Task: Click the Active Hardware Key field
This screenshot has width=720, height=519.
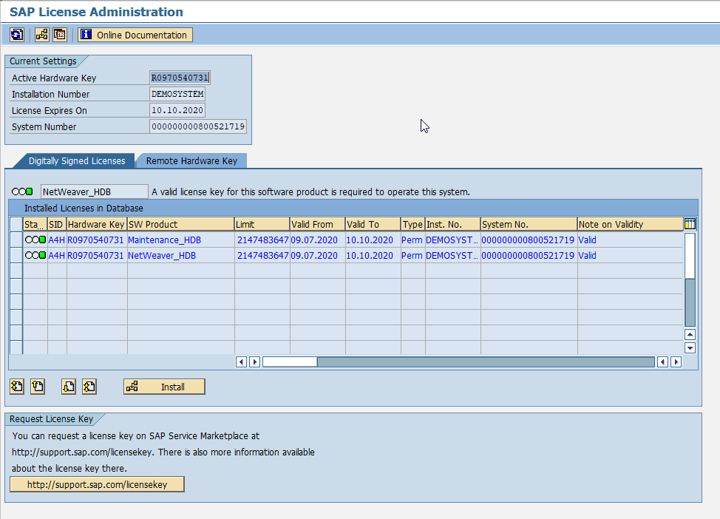Action: tap(180, 78)
